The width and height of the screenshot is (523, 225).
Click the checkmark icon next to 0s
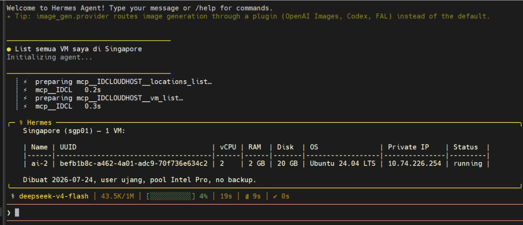(x=275, y=196)
